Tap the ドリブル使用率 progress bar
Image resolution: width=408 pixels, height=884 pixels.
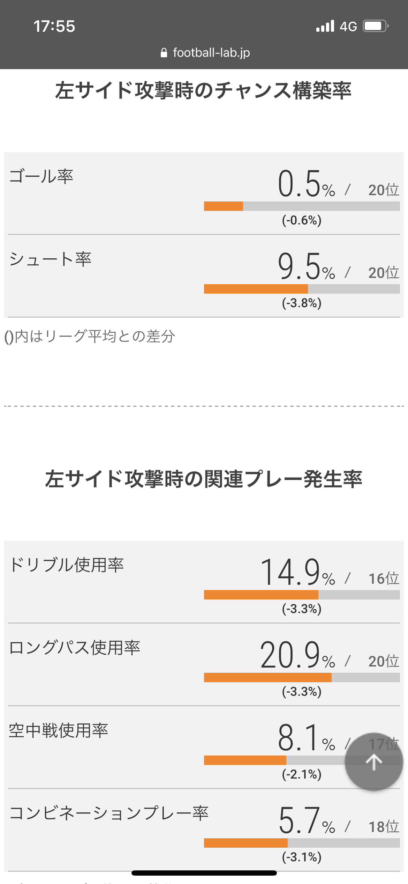[302, 595]
